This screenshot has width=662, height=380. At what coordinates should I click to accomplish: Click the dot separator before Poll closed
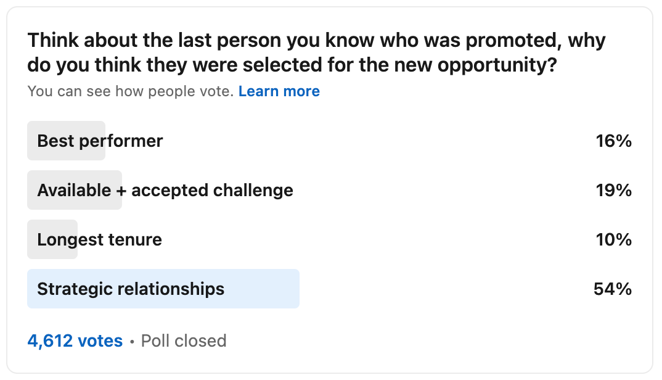132,342
